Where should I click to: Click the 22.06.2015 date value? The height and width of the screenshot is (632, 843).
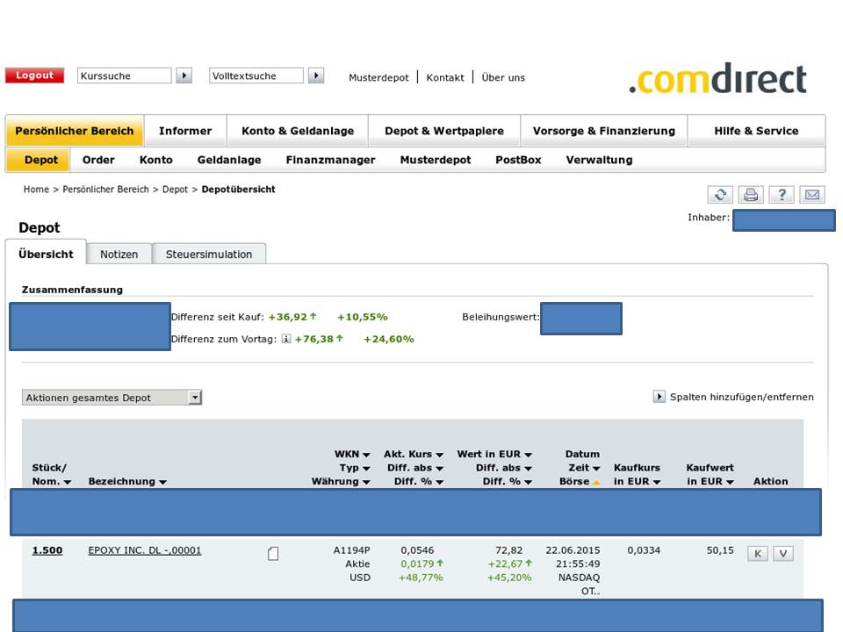[x=573, y=550]
